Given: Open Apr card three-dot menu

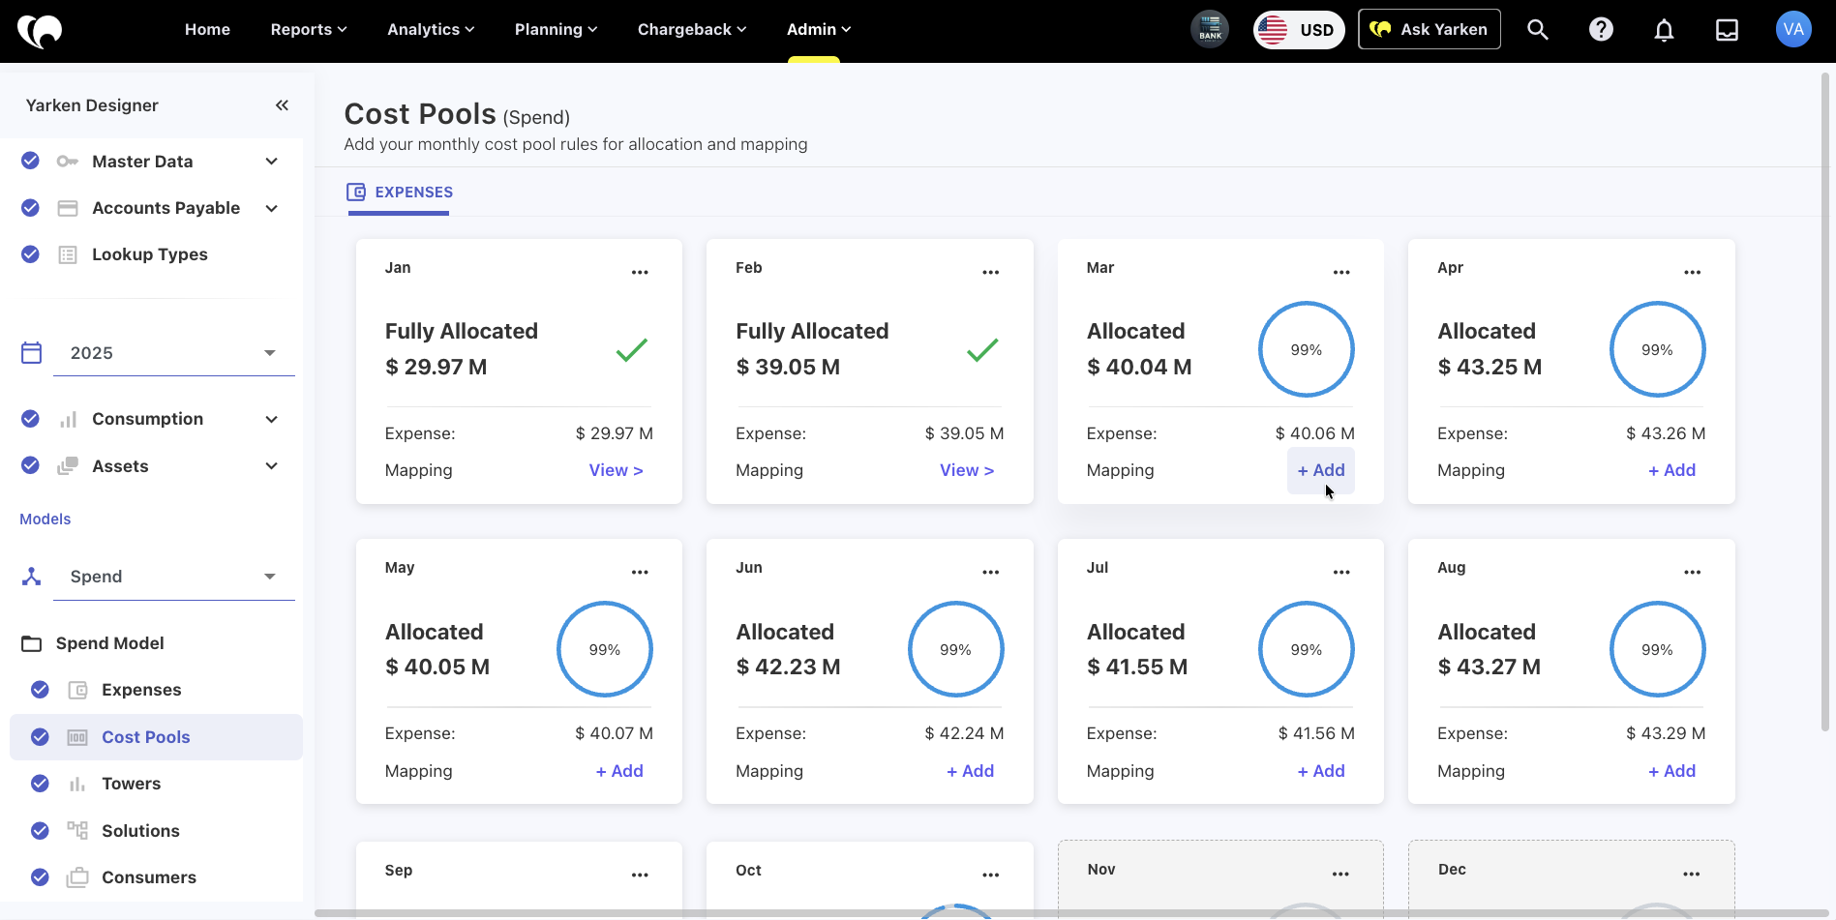Looking at the screenshot, I should click(1692, 273).
